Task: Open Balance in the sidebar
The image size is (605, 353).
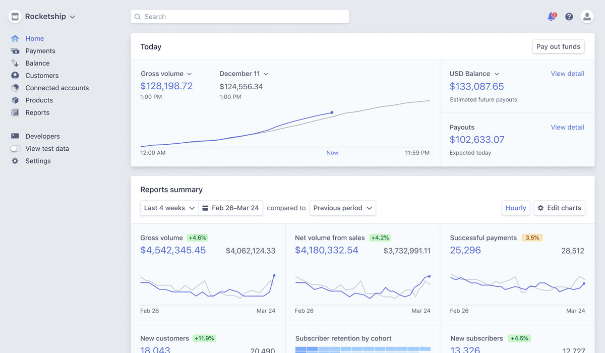Action: 38,63
